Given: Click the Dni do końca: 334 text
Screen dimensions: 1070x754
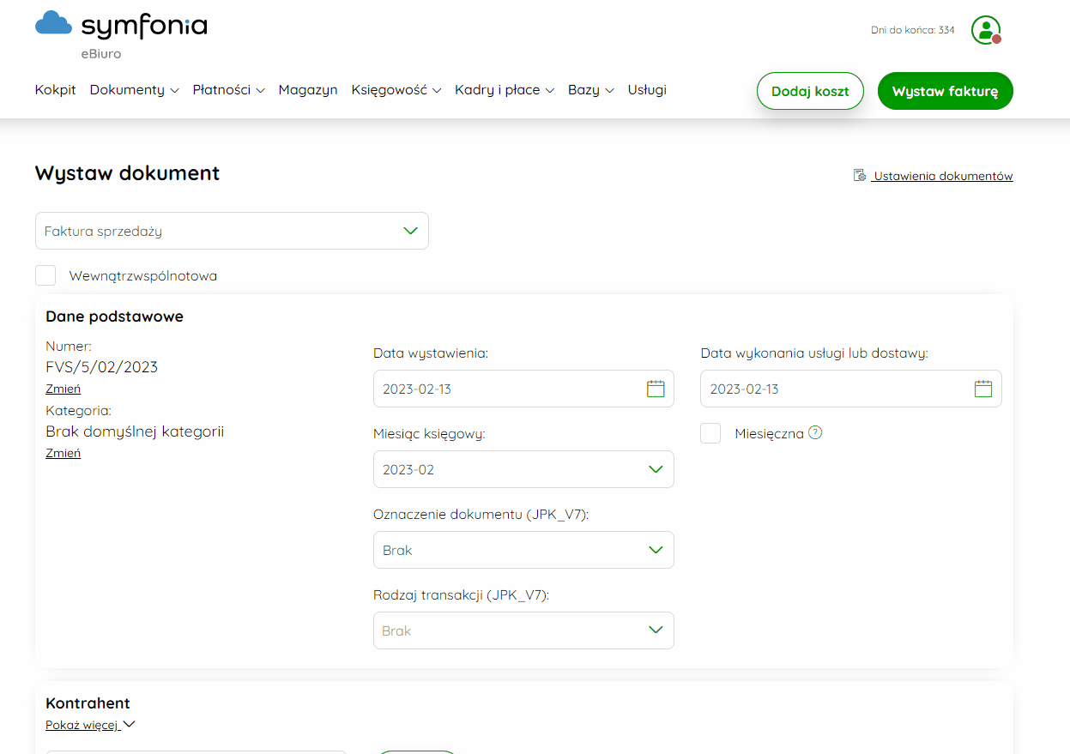Looking at the screenshot, I should 912,30.
